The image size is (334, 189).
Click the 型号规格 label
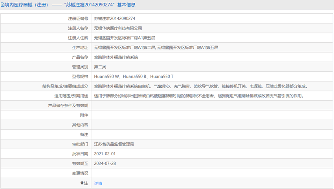click(x=80, y=76)
